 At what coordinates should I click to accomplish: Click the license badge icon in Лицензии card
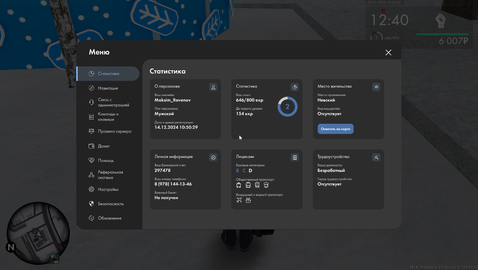(x=295, y=157)
